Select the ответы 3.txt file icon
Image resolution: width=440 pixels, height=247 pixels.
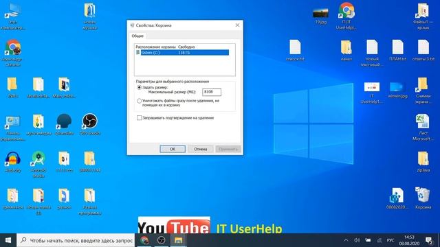click(423, 50)
